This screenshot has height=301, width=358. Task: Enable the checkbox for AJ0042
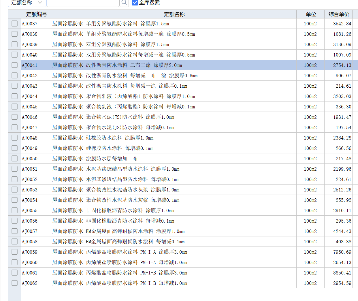[14, 76]
